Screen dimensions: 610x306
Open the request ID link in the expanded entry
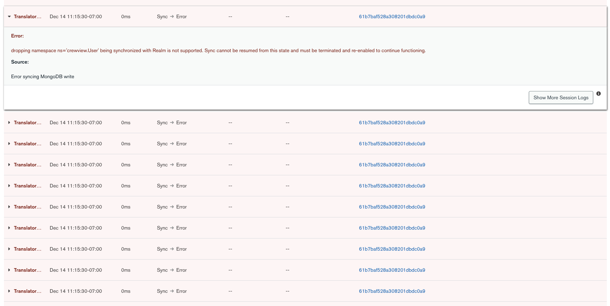pos(392,17)
